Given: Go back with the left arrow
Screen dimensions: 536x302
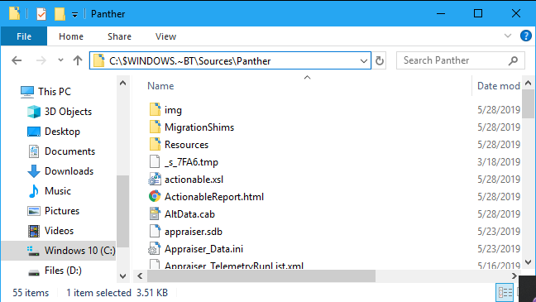Looking at the screenshot, I should (x=17, y=61).
